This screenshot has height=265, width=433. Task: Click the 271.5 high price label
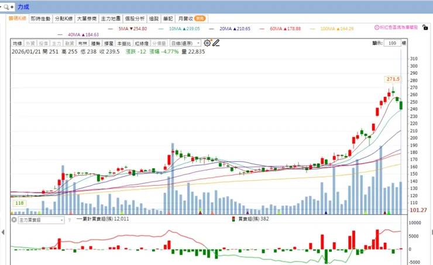[x=393, y=79]
